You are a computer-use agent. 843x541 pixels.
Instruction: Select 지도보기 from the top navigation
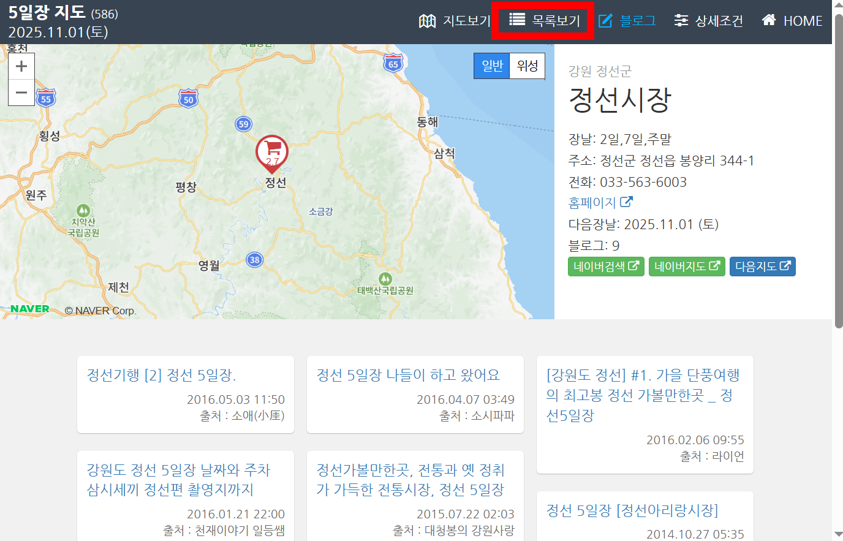click(455, 20)
